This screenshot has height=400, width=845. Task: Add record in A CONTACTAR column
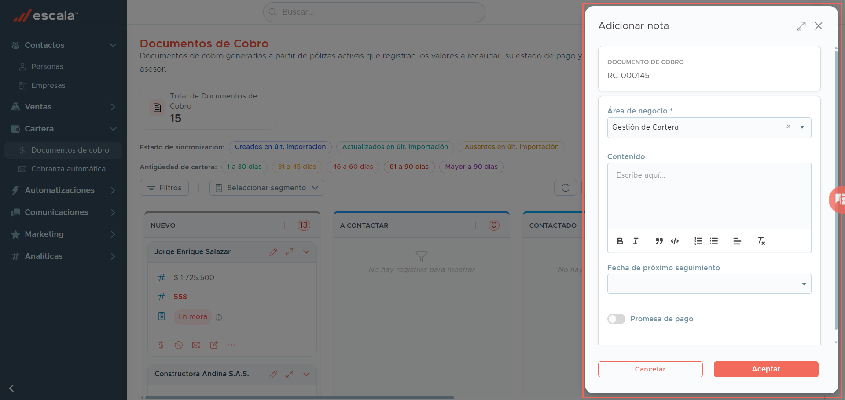coord(476,225)
